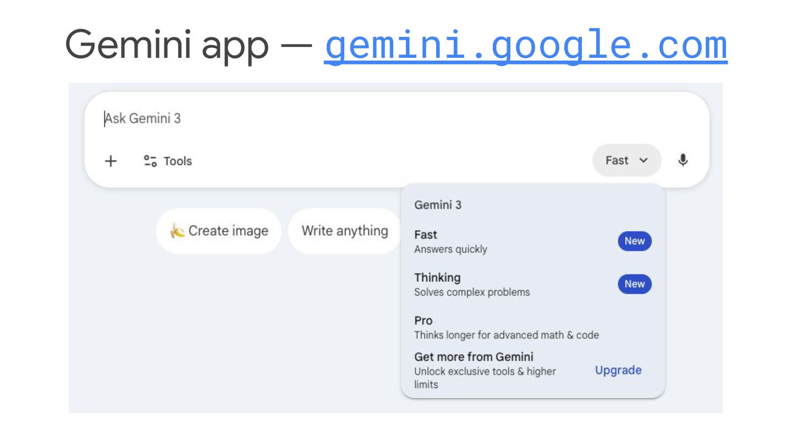
Task: Click 'Thinks longer for advanced math & code'
Action: tap(507, 335)
